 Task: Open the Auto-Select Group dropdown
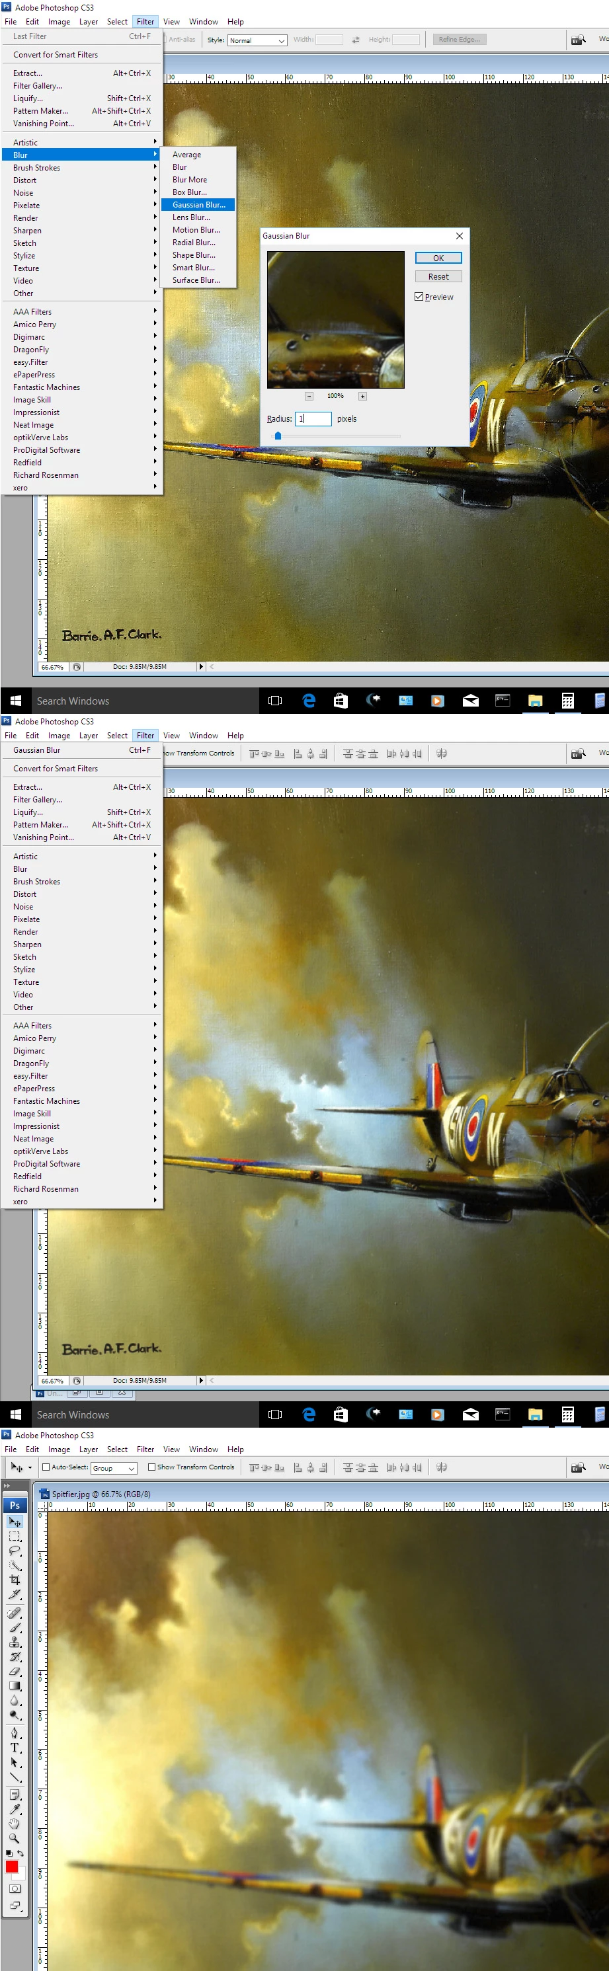click(114, 1467)
